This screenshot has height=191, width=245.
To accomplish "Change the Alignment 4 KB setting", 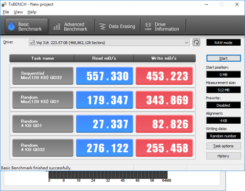I will click(x=224, y=121).
